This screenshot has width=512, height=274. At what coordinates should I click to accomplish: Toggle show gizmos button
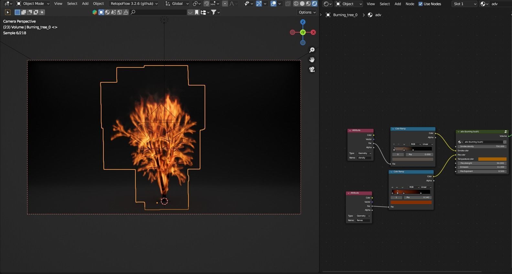tap(259, 4)
